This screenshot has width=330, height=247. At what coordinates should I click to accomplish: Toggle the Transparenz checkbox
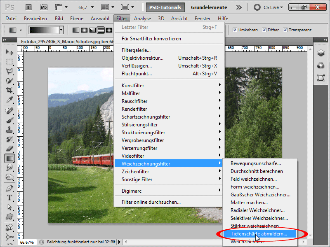pyautogui.click(x=285, y=30)
